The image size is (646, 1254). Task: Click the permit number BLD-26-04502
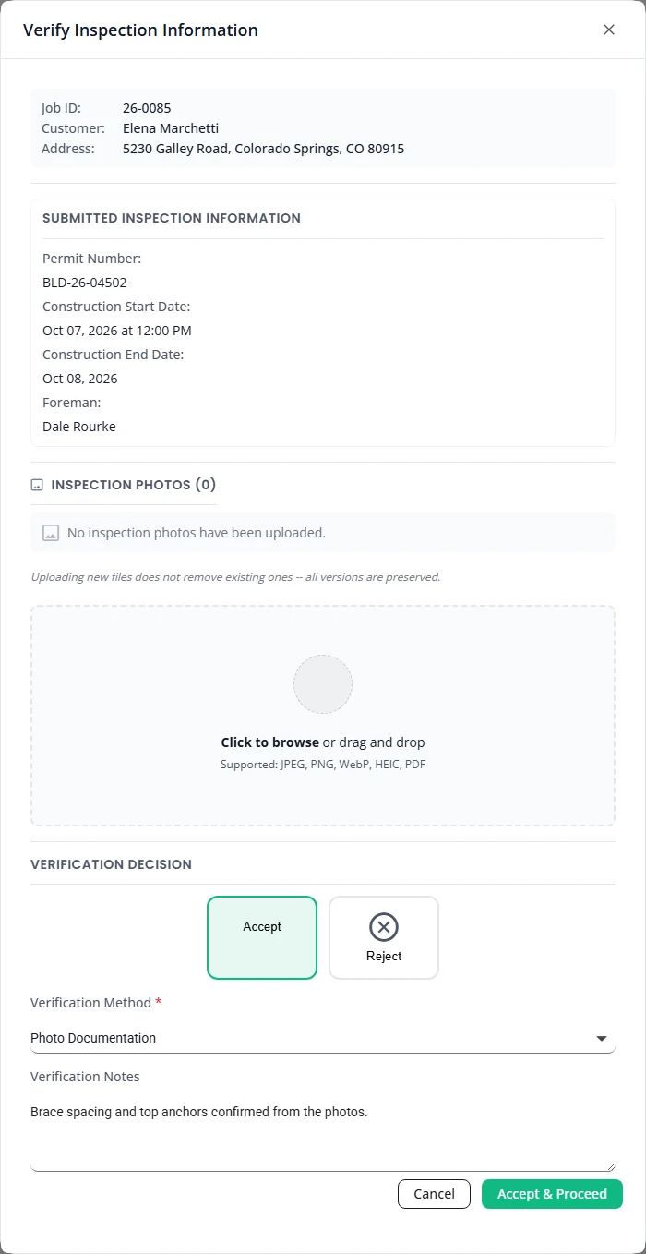pyautogui.click(x=85, y=283)
